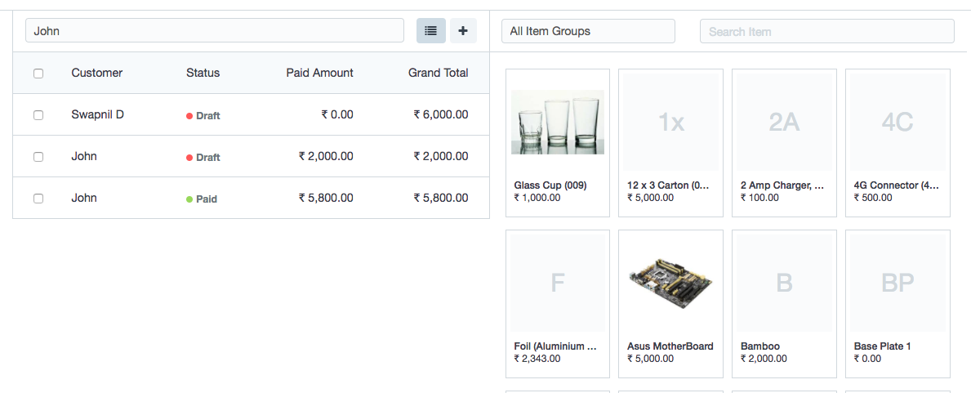The width and height of the screenshot is (971, 393).
Task: Check the box for John's Draft invoice
Action: tap(38, 157)
